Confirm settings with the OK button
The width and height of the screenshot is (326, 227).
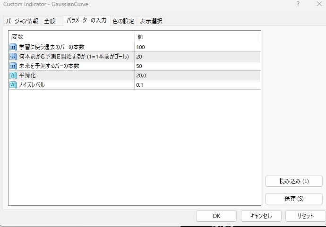click(x=216, y=216)
